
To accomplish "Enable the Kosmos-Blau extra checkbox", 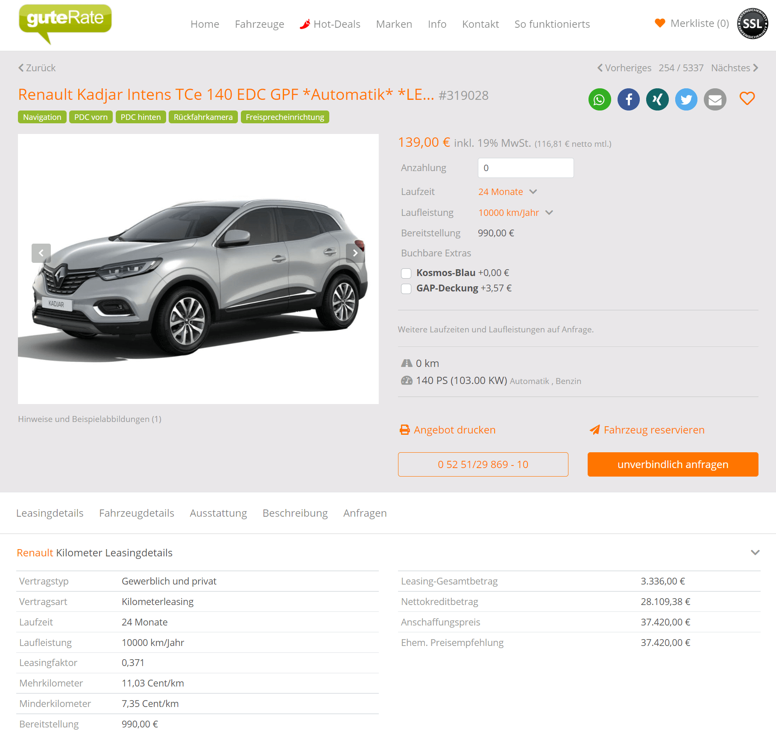I will pyautogui.click(x=406, y=273).
